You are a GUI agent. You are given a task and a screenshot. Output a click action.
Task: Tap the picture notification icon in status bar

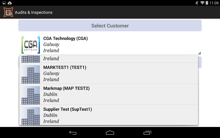click(4, 3)
